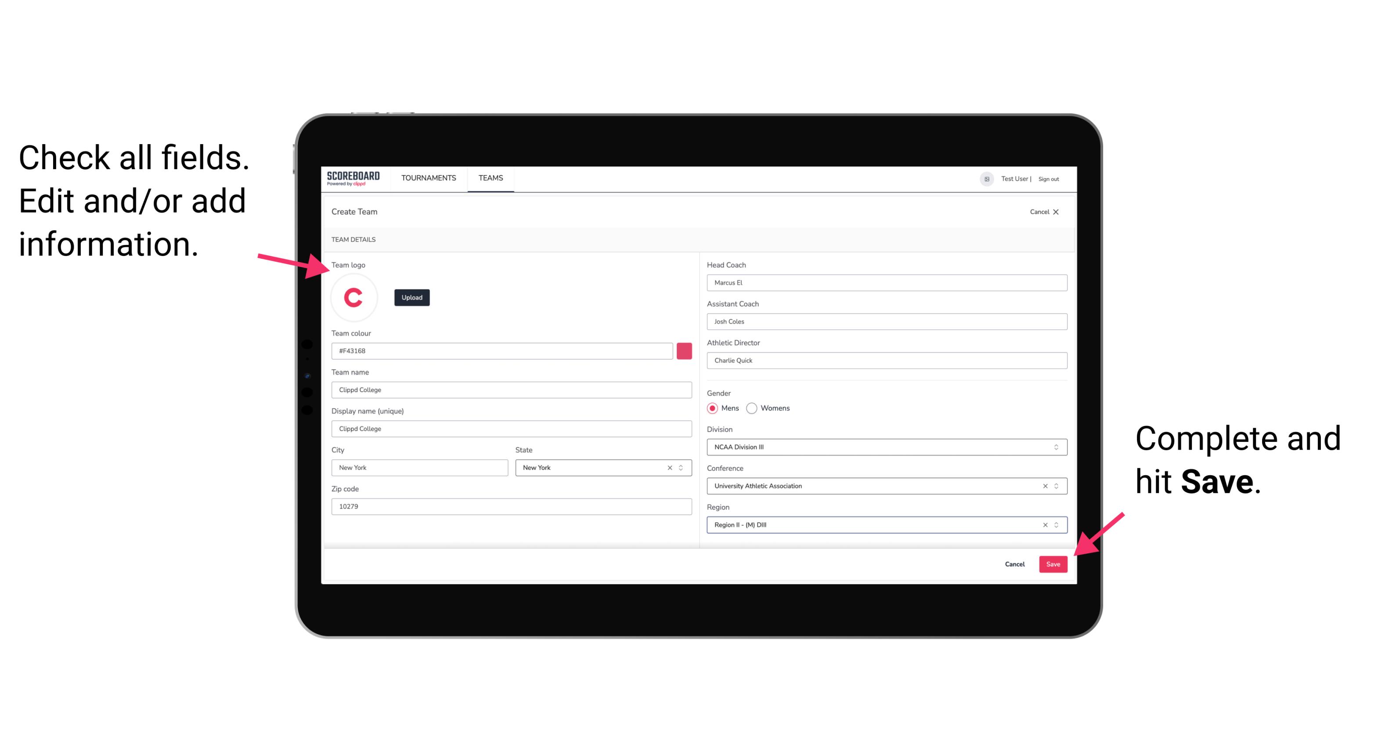1396x751 pixels.
Task: Edit the team colour hex input field
Action: pos(503,350)
